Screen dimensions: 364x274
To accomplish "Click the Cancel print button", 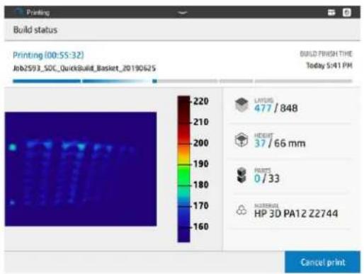I will pyautogui.click(x=322, y=262).
